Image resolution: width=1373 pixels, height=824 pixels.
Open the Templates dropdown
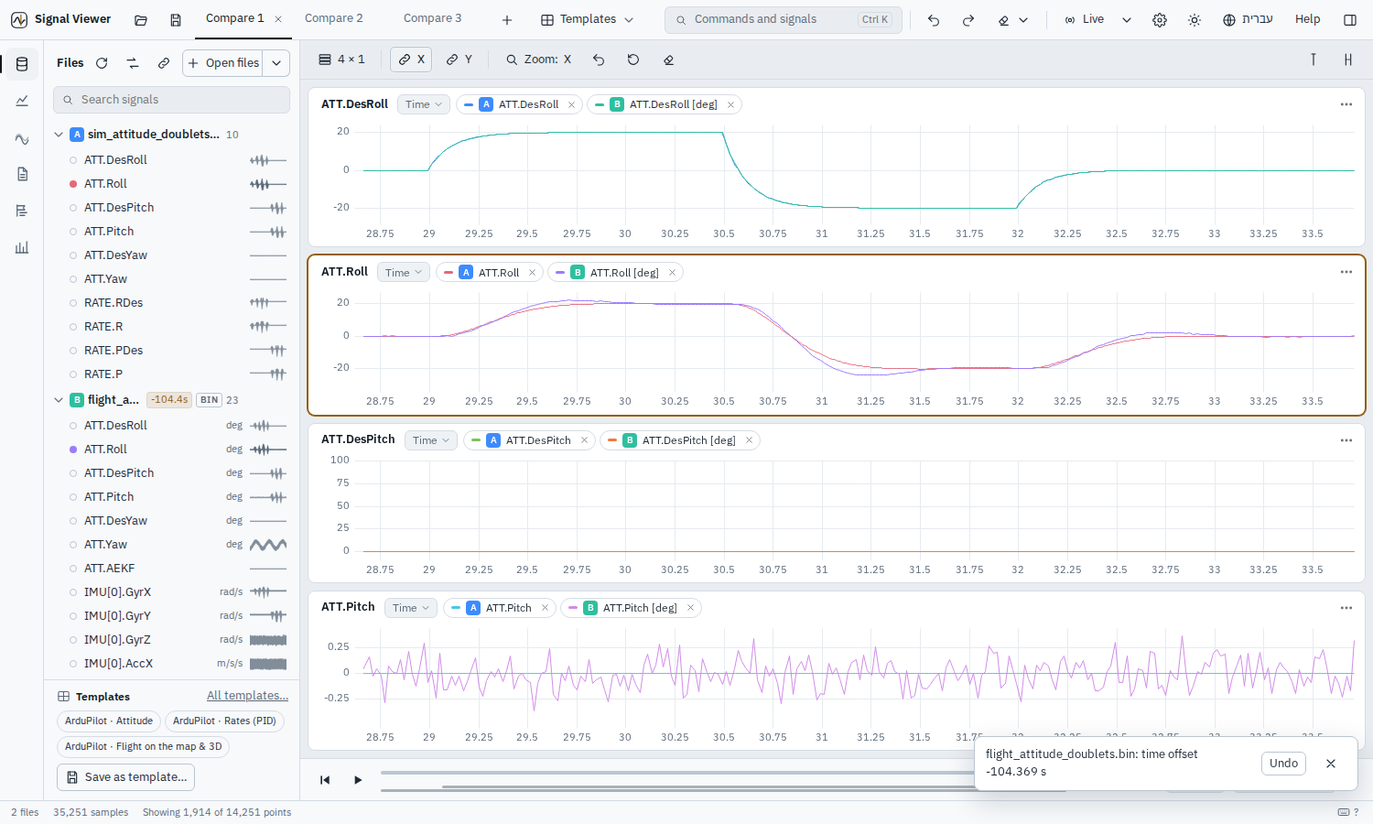[587, 19]
